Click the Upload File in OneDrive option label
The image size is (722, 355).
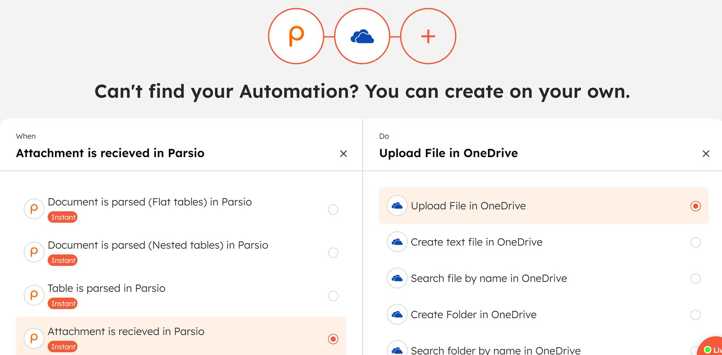(468, 206)
